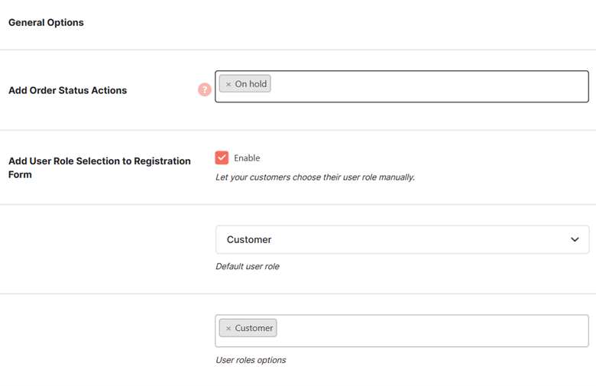Open the Customer default role dropdown
The height and width of the screenshot is (386, 596).
pos(402,239)
